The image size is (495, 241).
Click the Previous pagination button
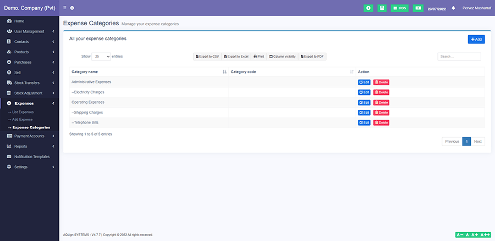[x=452, y=142]
